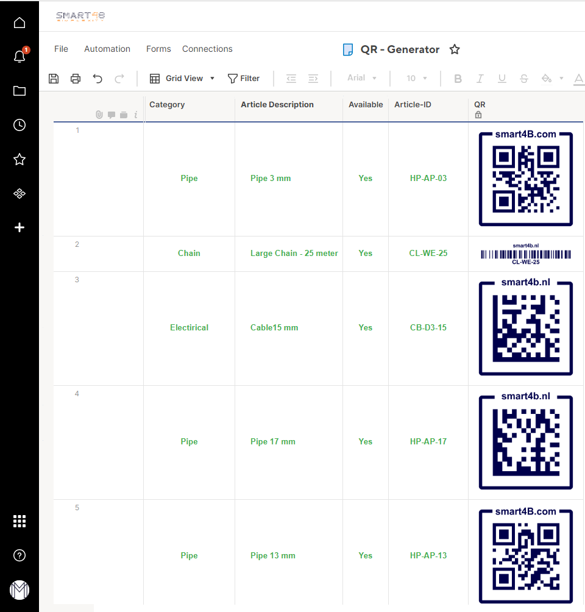Click the Filter button
The image size is (585, 612).
coord(244,78)
